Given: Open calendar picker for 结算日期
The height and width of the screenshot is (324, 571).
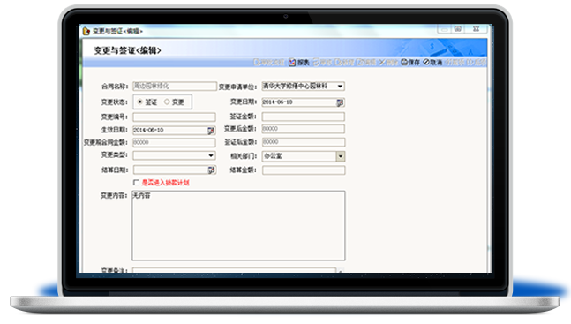Looking at the screenshot, I should tap(210, 170).
